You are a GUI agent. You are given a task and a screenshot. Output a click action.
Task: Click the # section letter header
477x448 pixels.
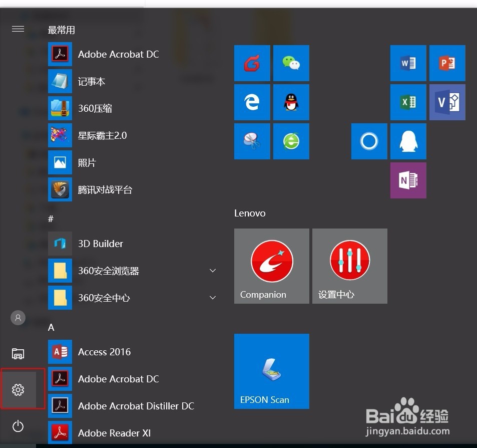[x=51, y=218]
